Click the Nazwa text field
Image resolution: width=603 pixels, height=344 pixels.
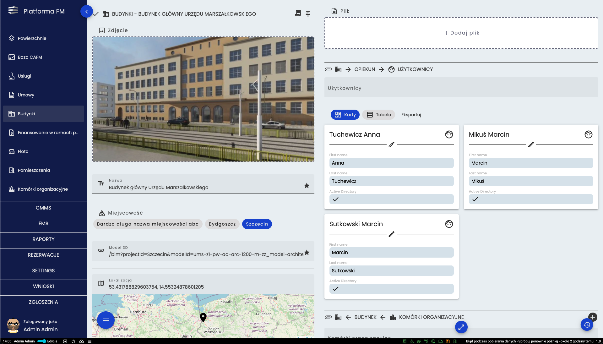(203, 184)
